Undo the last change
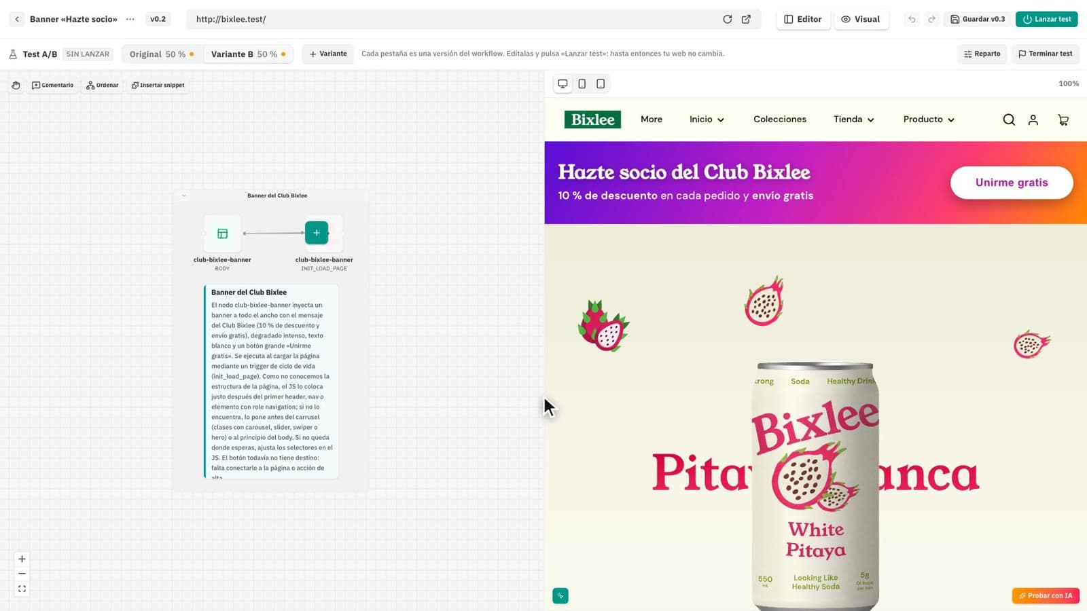This screenshot has height=611, width=1087. 912,19
